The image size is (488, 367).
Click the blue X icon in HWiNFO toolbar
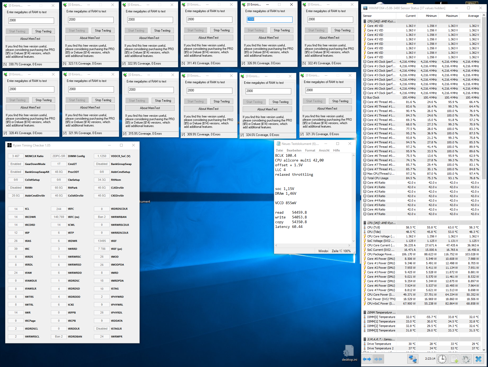click(478, 359)
